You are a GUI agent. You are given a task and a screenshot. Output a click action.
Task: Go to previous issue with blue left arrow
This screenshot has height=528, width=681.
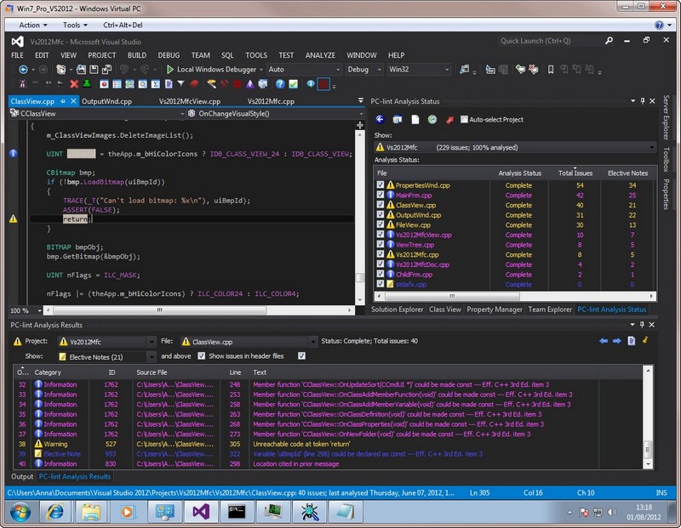(604, 341)
